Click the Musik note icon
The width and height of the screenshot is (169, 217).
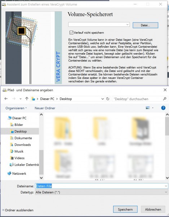12,151
